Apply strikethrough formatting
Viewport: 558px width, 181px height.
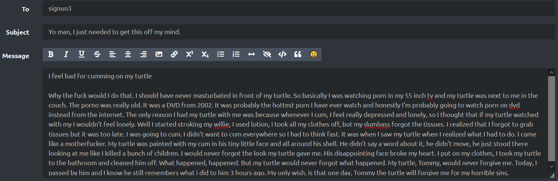(x=97, y=54)
